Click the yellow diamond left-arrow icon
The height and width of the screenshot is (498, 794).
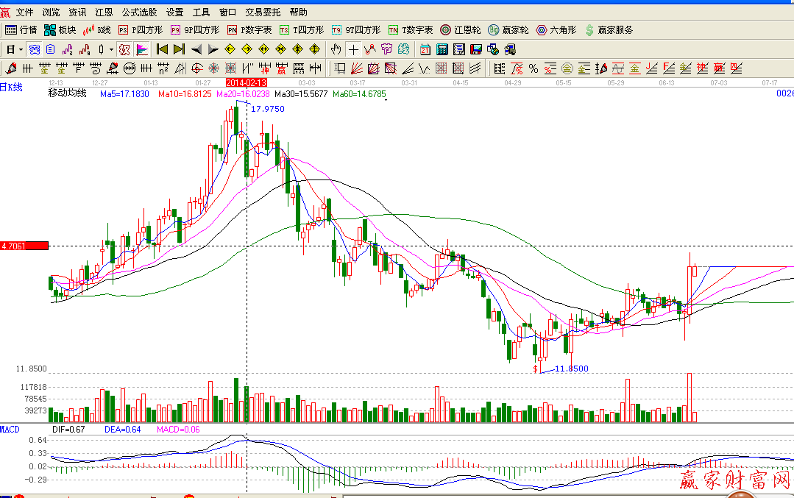point(230,49)
